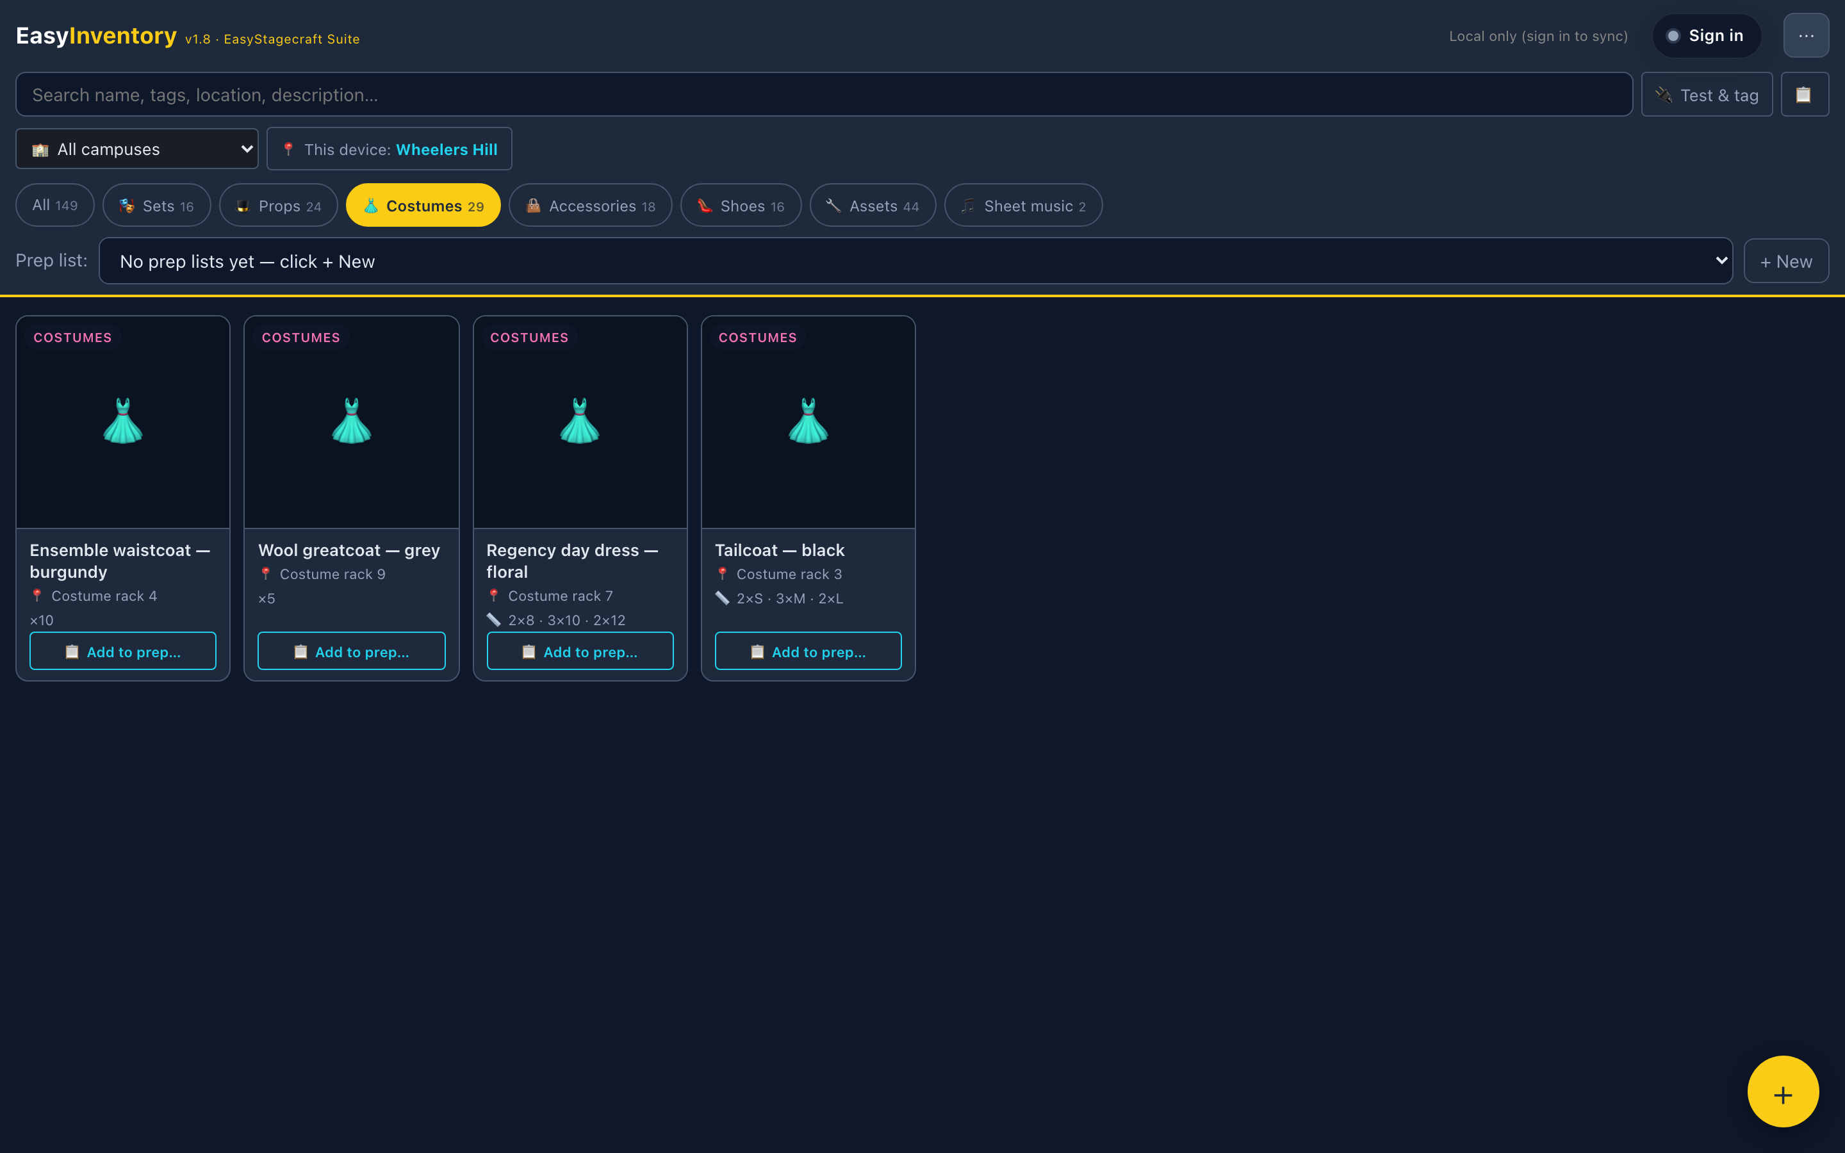
Task: Click the sizes text '2×S · 3×M · 2×L'
Action: pyautogui.click(x=790, y=599)
